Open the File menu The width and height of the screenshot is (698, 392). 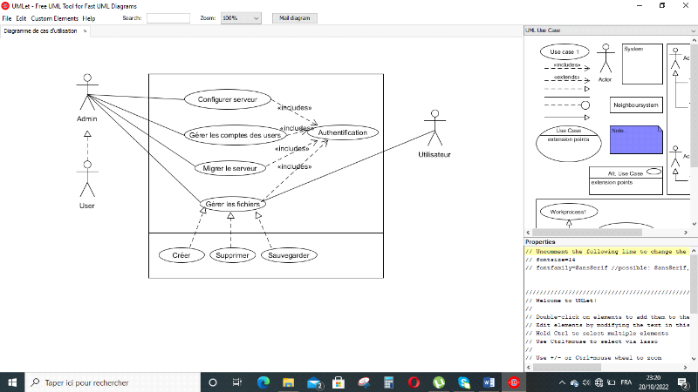(x=7, y=17)
